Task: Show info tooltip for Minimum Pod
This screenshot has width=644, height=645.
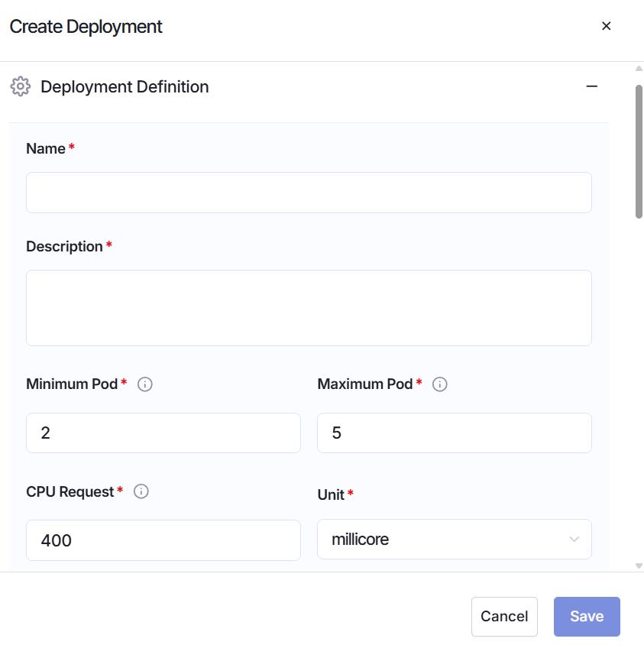Action: tap(144, 384)
